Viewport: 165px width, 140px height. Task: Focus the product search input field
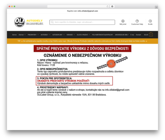point(82,22)
